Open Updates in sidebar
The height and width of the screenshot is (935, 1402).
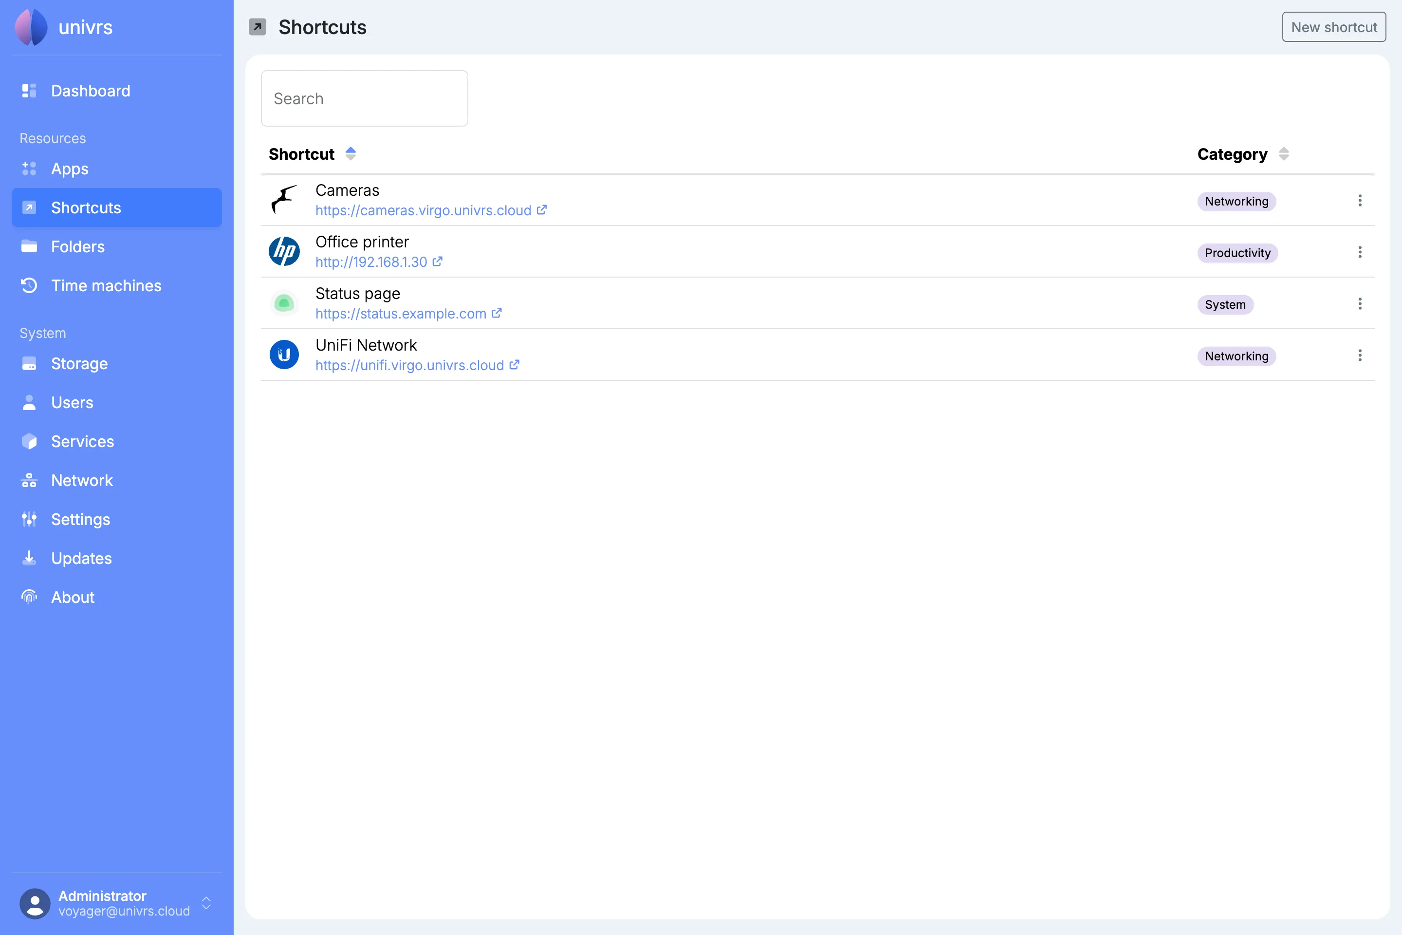[x=117, y=558]
